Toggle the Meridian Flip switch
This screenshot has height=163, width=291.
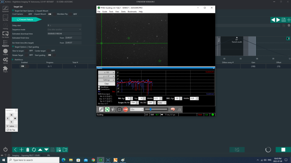pos(73,14)
